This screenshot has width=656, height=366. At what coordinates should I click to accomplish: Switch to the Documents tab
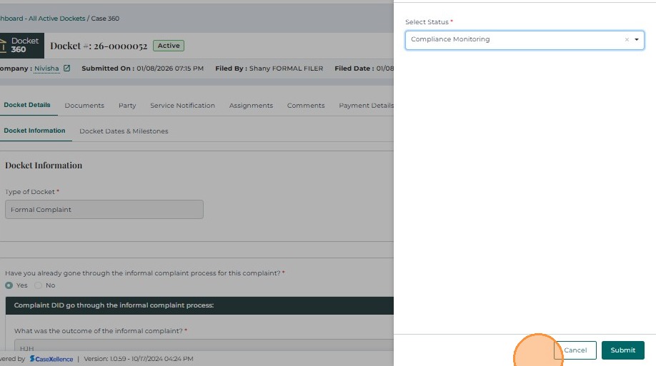pyautogui.click(x=84, y=106)
